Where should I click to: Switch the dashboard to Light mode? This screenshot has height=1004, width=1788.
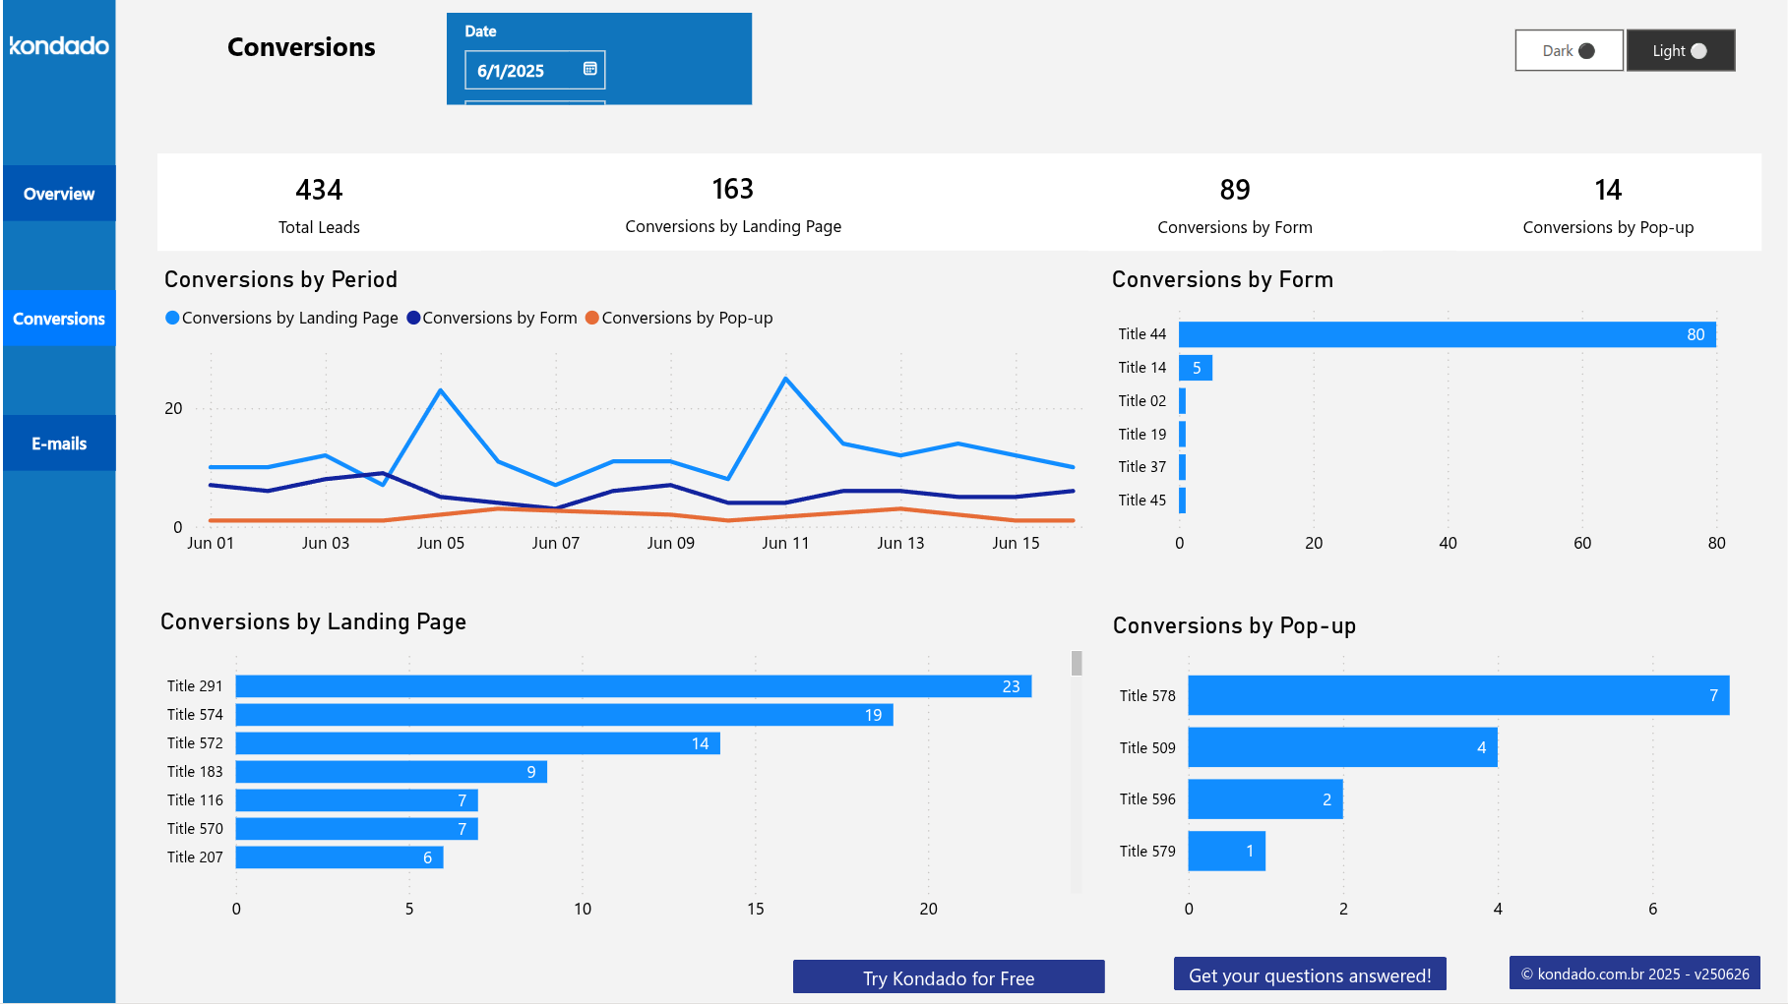tap(1680, 50)
